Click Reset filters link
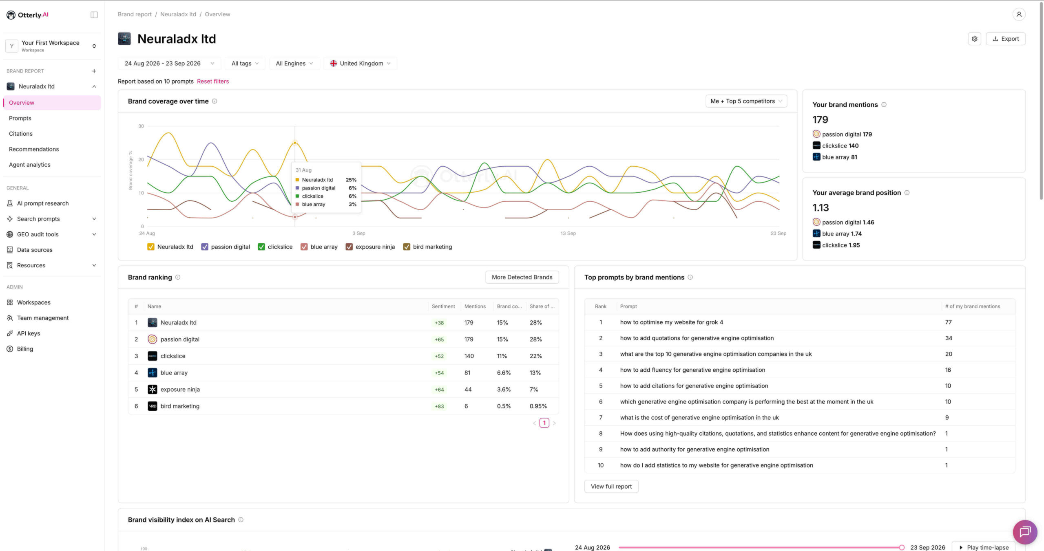Viewport: 1044px width, 551px height. (x=213, y=81)
